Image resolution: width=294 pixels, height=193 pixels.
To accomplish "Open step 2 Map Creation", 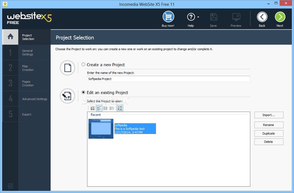I will pos(27,68).
